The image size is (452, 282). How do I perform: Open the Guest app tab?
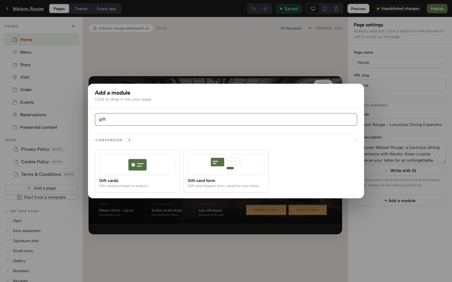coord(106,9)
